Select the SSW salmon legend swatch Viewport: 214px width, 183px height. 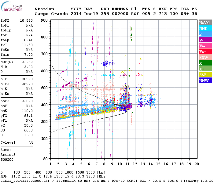coord(205,57)
